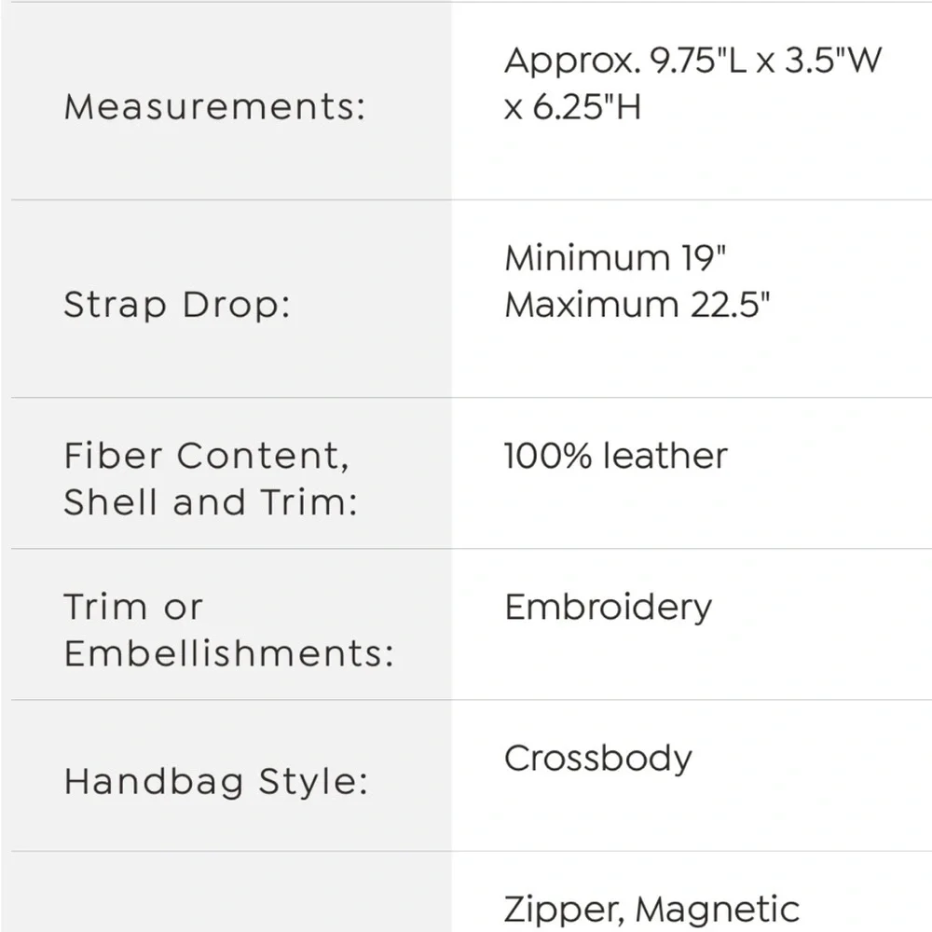This screenshot has height=932, width=932.
Task: Click the Shell and Trim text line
Action: (211, 502)
